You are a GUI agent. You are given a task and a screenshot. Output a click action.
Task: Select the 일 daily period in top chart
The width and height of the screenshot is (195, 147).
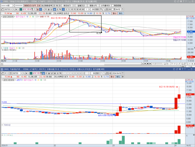click(x=38, y=9)
